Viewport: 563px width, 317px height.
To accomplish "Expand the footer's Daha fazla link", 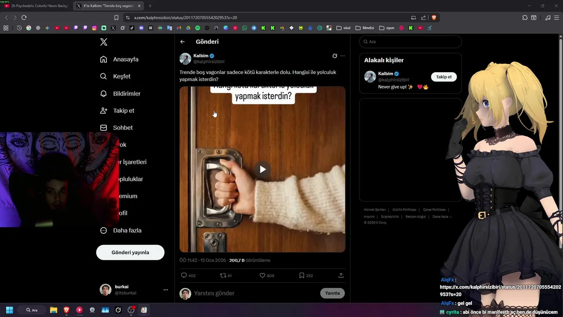I will pyautogui.click(x=442, y=217).
